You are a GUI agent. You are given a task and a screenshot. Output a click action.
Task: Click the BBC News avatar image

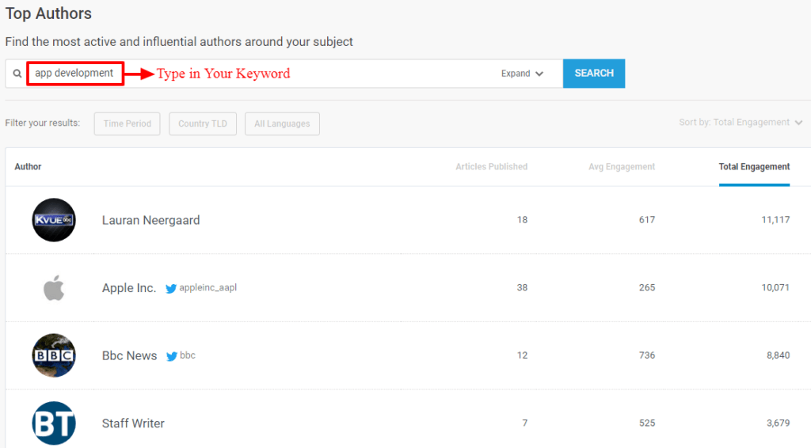54,355
